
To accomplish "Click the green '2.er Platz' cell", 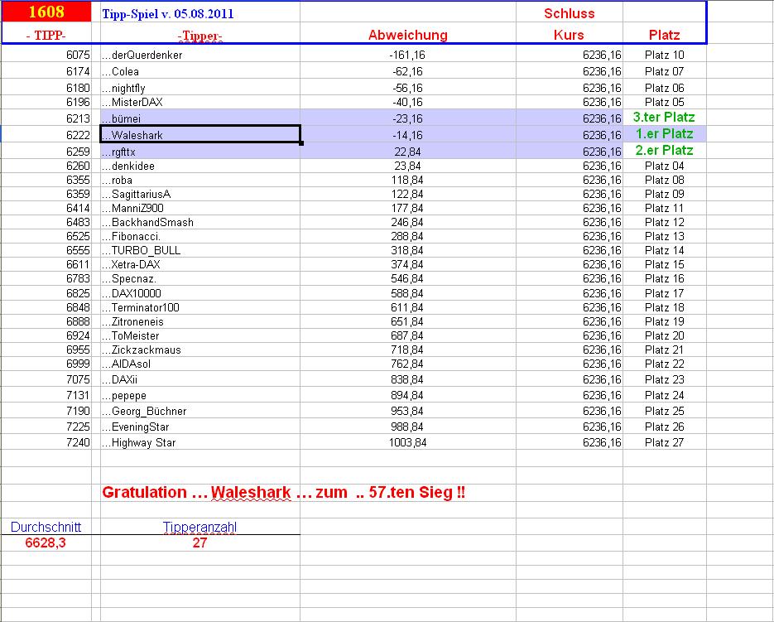I will [665, 150].
